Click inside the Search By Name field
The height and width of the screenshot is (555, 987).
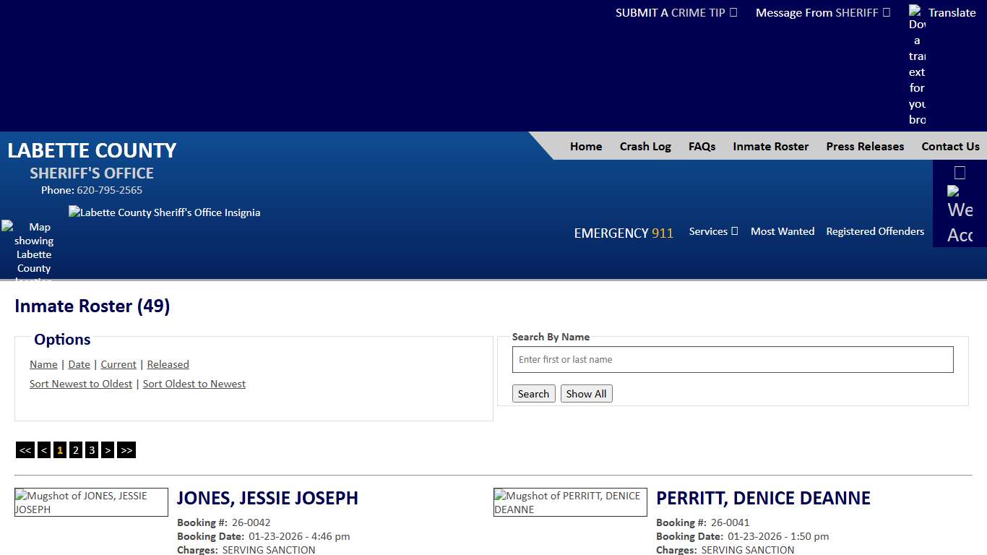[x=732, y=359]
